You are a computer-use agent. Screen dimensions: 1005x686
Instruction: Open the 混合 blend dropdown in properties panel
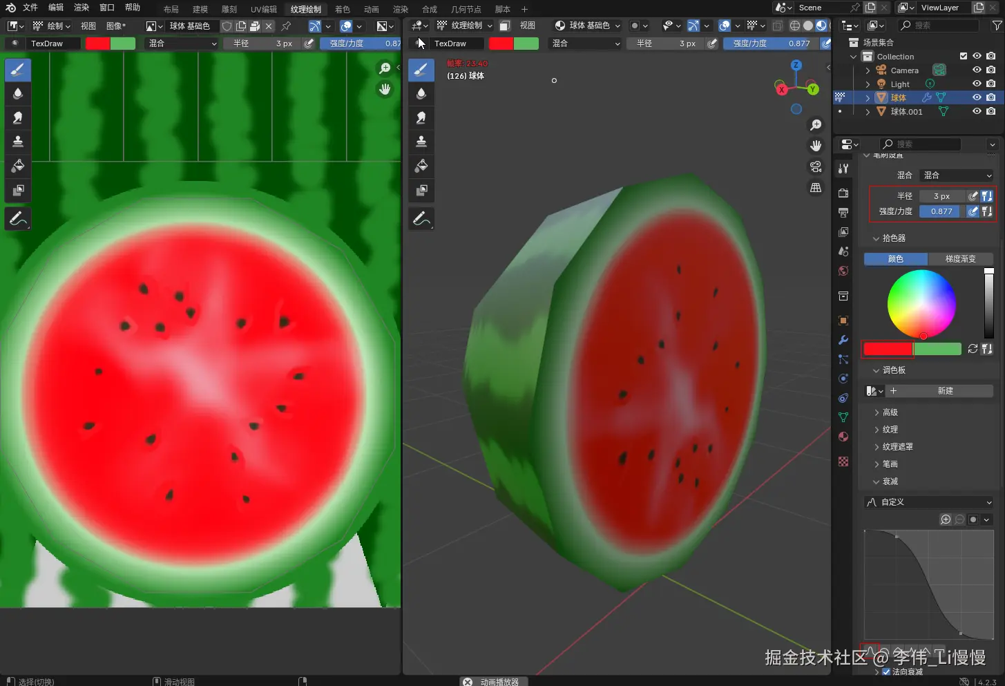tap(957, 175)
